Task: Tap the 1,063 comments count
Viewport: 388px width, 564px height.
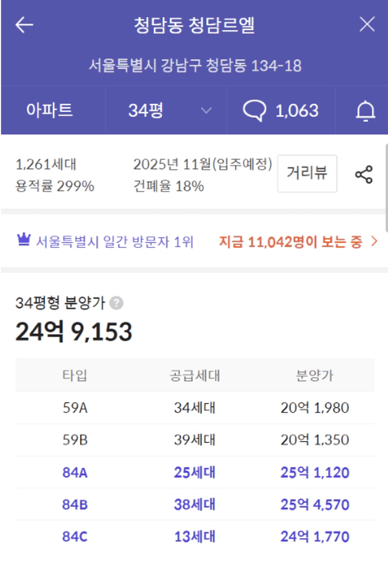Action: (297, 111)
